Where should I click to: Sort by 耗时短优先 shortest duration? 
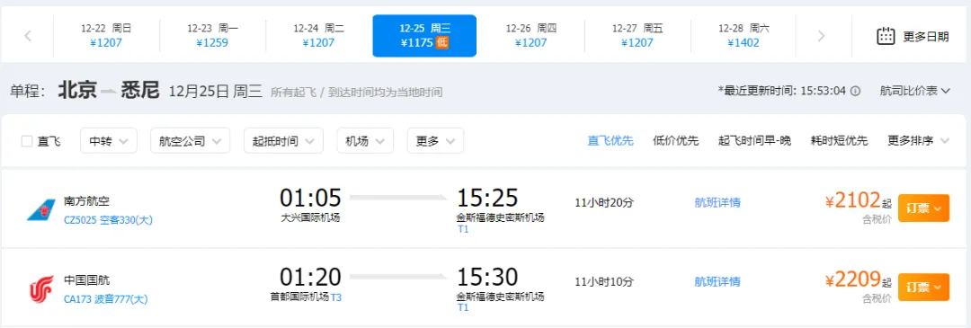(x=839, y=140)
